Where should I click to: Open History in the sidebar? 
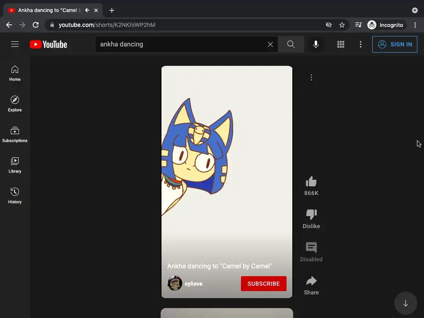15,195
